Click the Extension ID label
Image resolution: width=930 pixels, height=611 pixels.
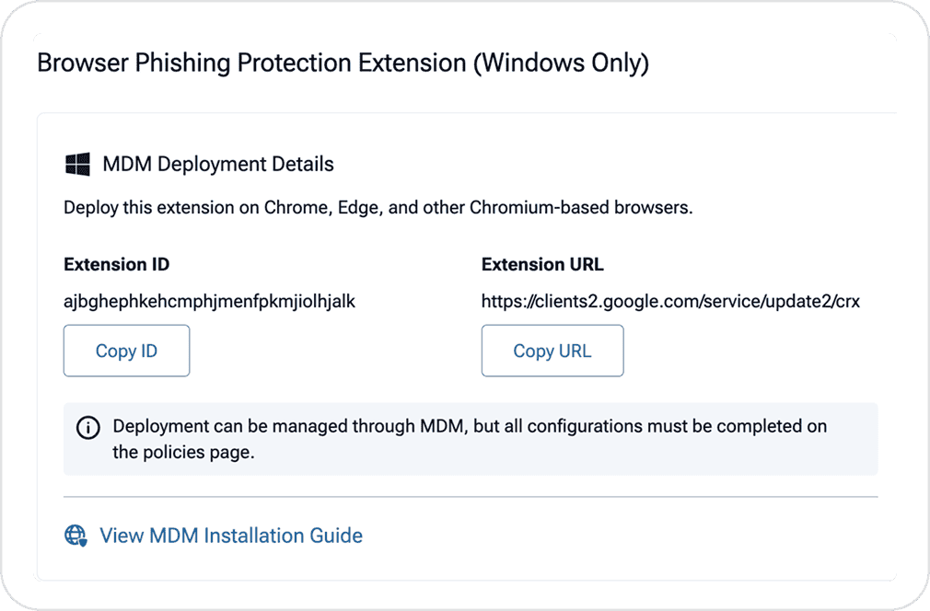(116, 265)
